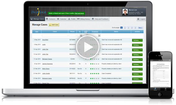Click the Next page link

[140, 28]
